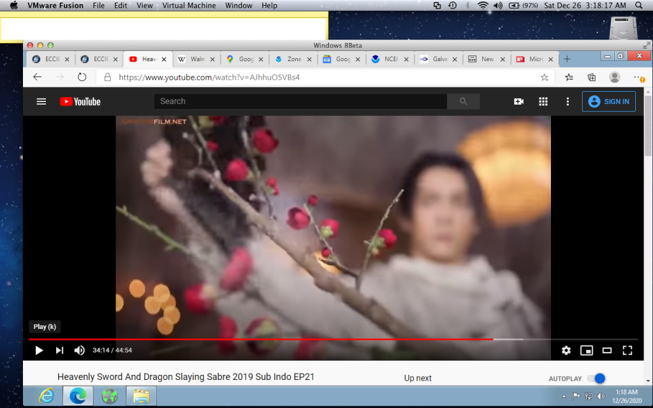The image size is (653, 408).
Task: Toggle the Autoplay switch
Action: tap(596, 379)
